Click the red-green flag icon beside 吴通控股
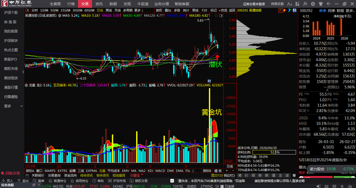The height and width of the screenshot is (188, 356). [281, 10]
